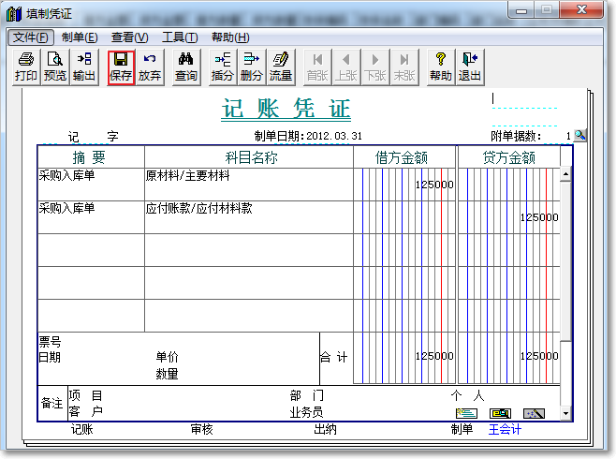Viewport: 616px width, 459px height.
Task: Click the first bottom-right notes icon
Action: pos(466,413)
